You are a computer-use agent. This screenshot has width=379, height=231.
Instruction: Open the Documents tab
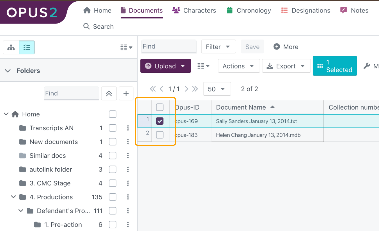[142, 10]
